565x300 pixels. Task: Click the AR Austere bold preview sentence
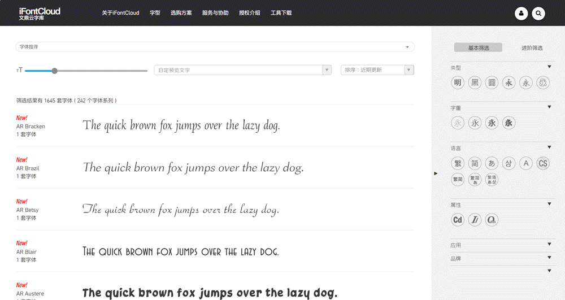click(210, 293)
